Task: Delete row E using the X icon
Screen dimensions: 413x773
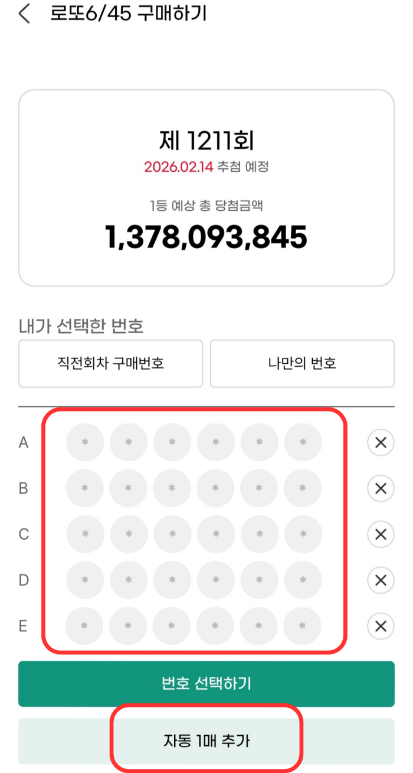Action: click(x=381, y=627)
